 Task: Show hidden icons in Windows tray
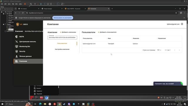(162, 104)
